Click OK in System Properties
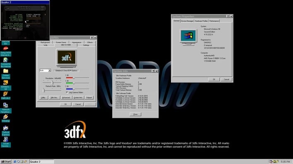 coord(214,79)
